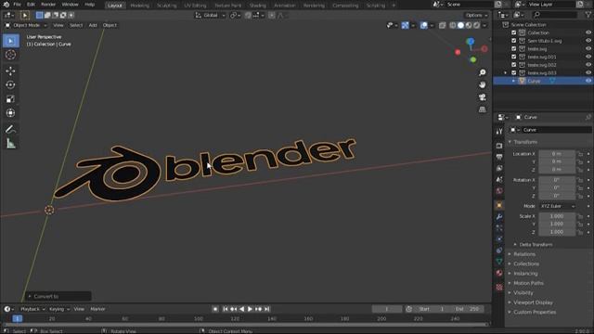Click the zoom magnifier viewport icon
The width and height of the screenshot is (594, 334).
(483, 72)
